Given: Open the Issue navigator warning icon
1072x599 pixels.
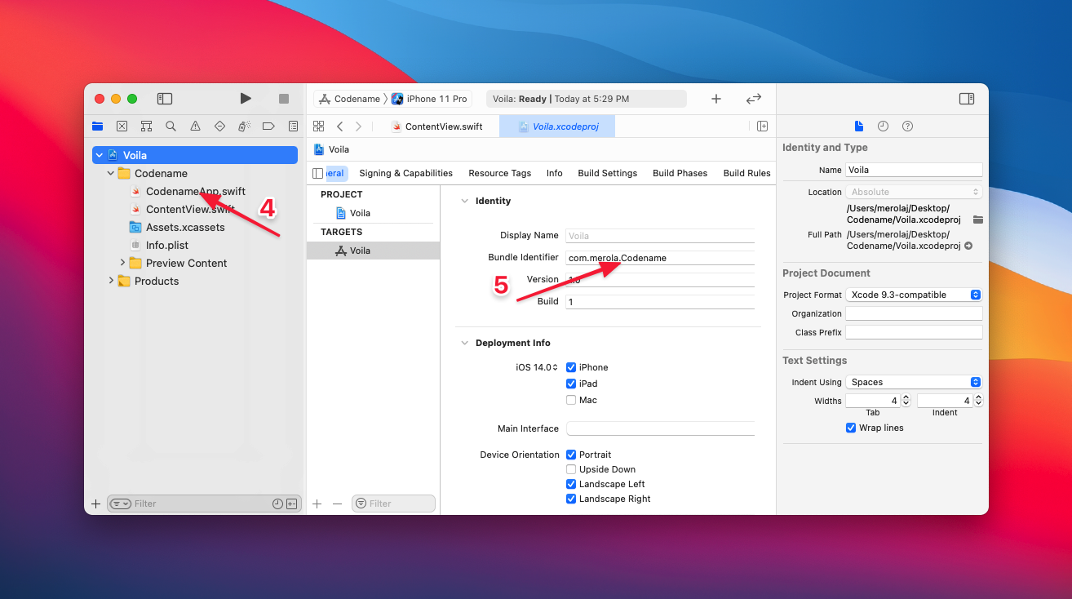Looking at the screenshot, I should click(x=195, y=126).
